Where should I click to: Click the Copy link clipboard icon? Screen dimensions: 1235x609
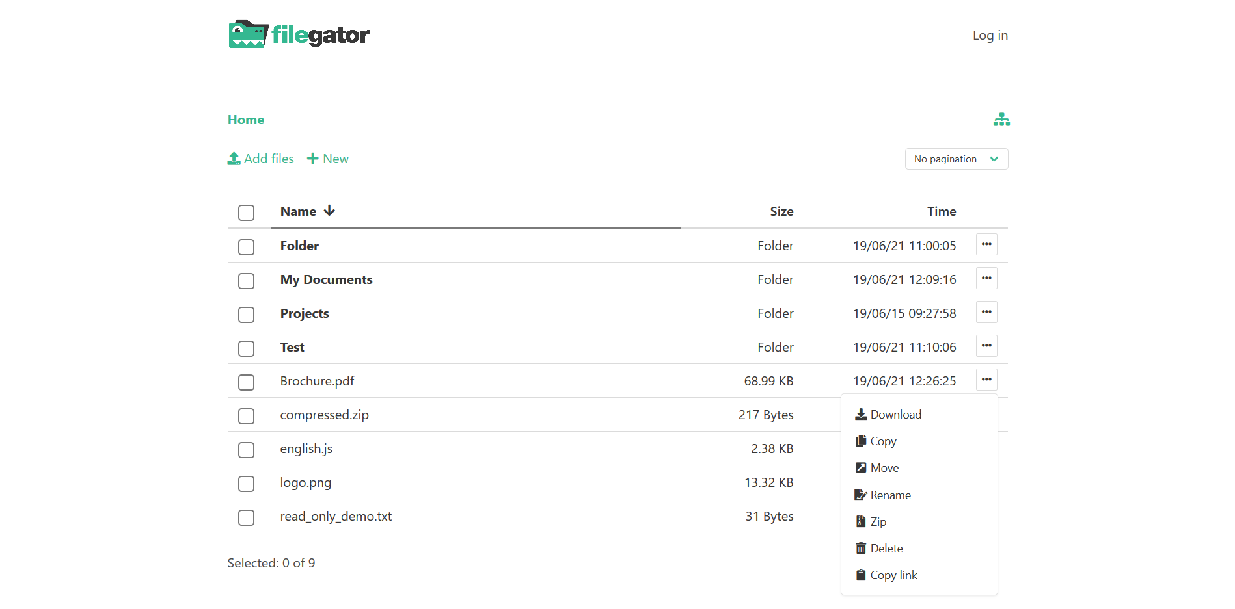coord(861,575)
